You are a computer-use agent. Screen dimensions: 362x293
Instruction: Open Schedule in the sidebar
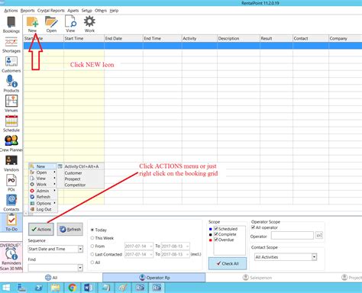(11, 124)
